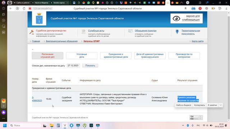Image resolution: width=230 pixels, height=129 pixels.
Task: Add sidebar item with the plus icon
Action: click(x=4, y=106)
